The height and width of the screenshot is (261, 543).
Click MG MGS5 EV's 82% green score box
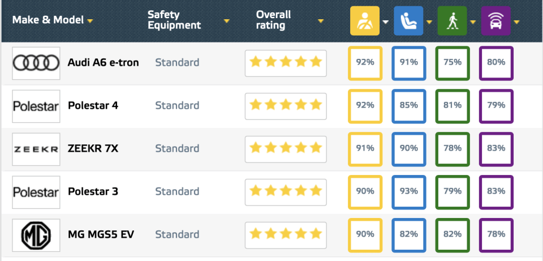pos(453,234)
